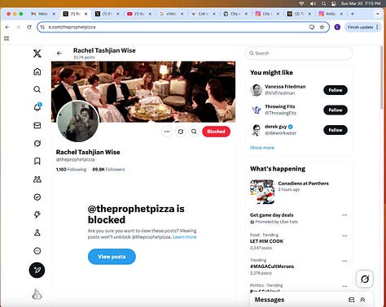This screenshot has width=386, height=307.
Task: Open options for Get game day deals
Action: [x=344, y=215]
